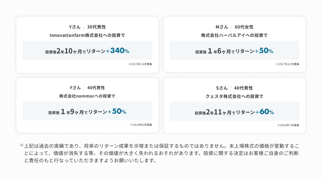Click the 株式会社ハーバルアイへの投資で line

pyautogui.click(x=234, y=36)
